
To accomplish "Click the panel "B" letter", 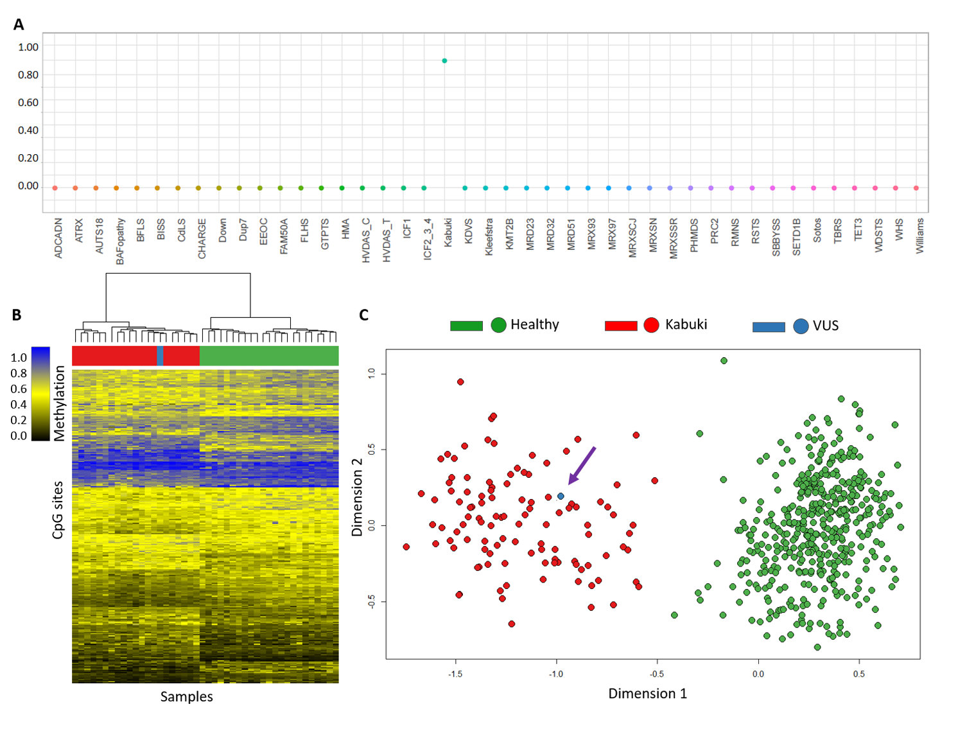I will (17, 315).
